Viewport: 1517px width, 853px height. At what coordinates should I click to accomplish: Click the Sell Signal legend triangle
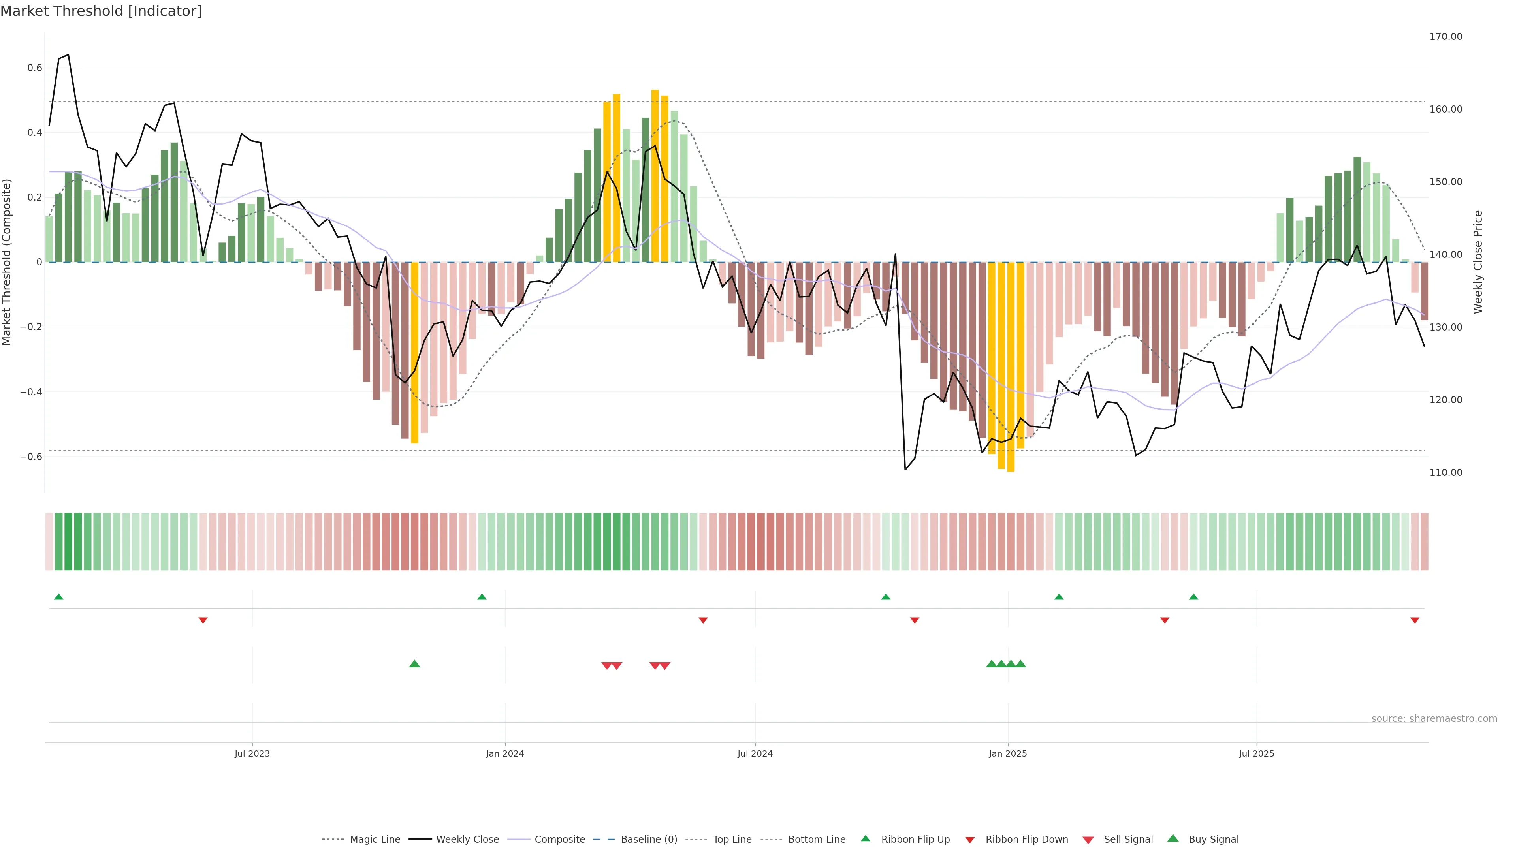pyautogui.click(x=1088, y=840)
